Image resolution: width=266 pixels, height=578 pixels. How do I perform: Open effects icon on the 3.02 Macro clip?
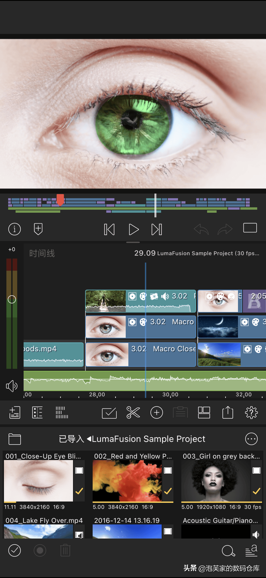pos(143,322)
